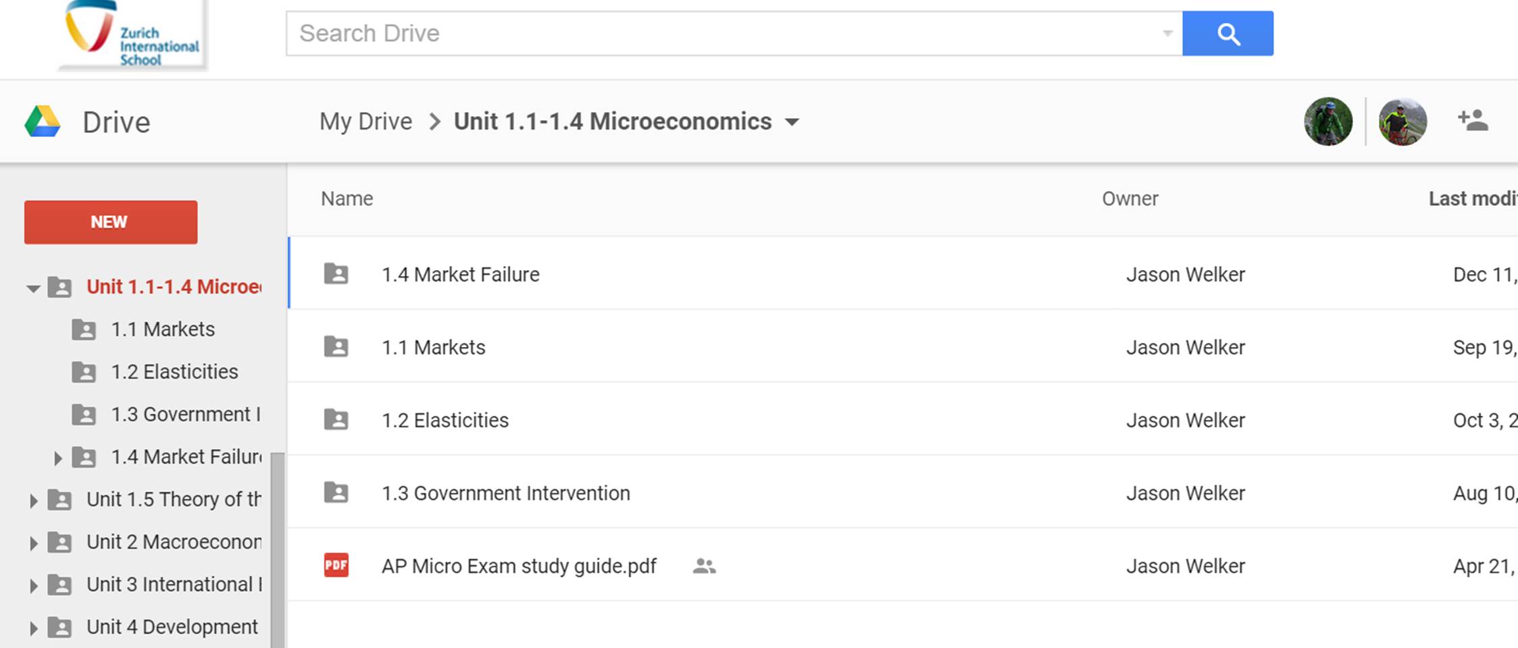Go to My Drive in the breadcrumb
The height and width of the screenshot is (648, 1518).
tap(365, 122)
